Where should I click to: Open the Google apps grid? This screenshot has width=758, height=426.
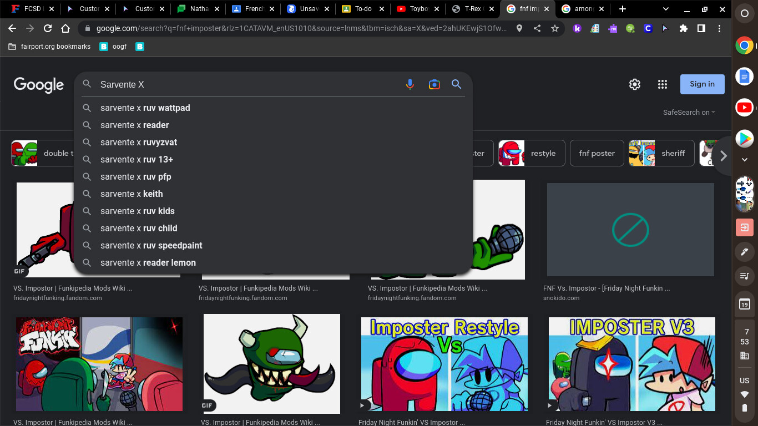pyautogui.click(x=662, y=84)
